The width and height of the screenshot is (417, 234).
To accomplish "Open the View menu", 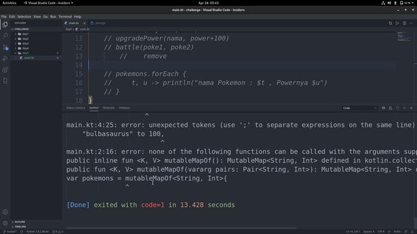I will tap(37, 16).
